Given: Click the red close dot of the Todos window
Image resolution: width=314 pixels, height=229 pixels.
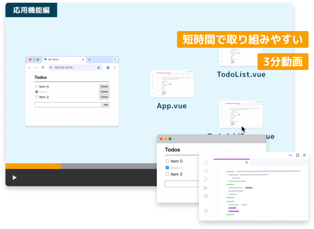Looking at the screenshot, I should (161, 139).
